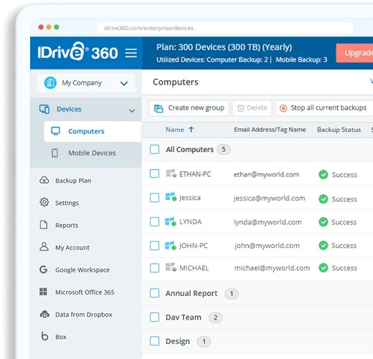373x359 pixels.
Task: Collapse the Devices section chevron
Action: click(x=132, y=110)
